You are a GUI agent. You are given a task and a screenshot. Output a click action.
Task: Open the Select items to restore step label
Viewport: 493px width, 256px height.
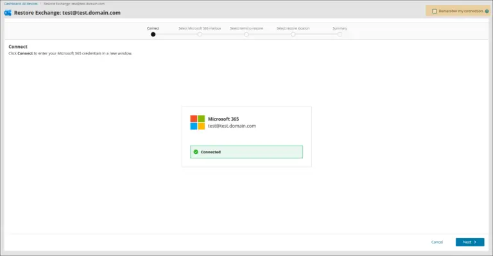[x=246, y=28]
